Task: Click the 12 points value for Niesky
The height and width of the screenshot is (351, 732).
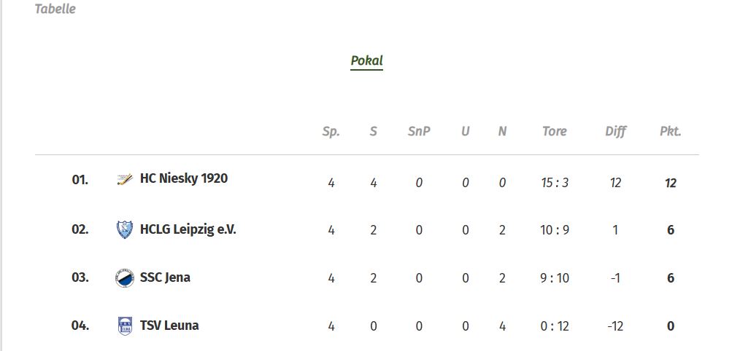Action: click(671, 183)
